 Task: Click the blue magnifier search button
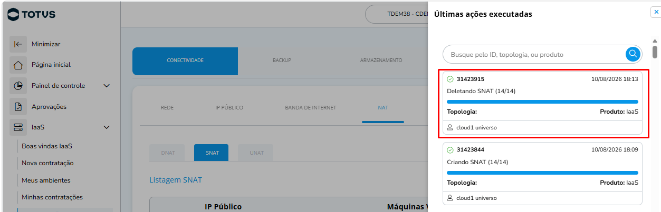pos(633,54)
